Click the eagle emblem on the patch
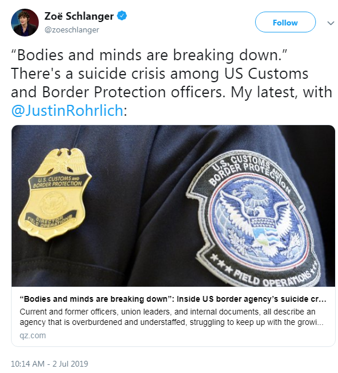Image resolution: width=338 pixels, height=373 pixels. tap(257, 220)
